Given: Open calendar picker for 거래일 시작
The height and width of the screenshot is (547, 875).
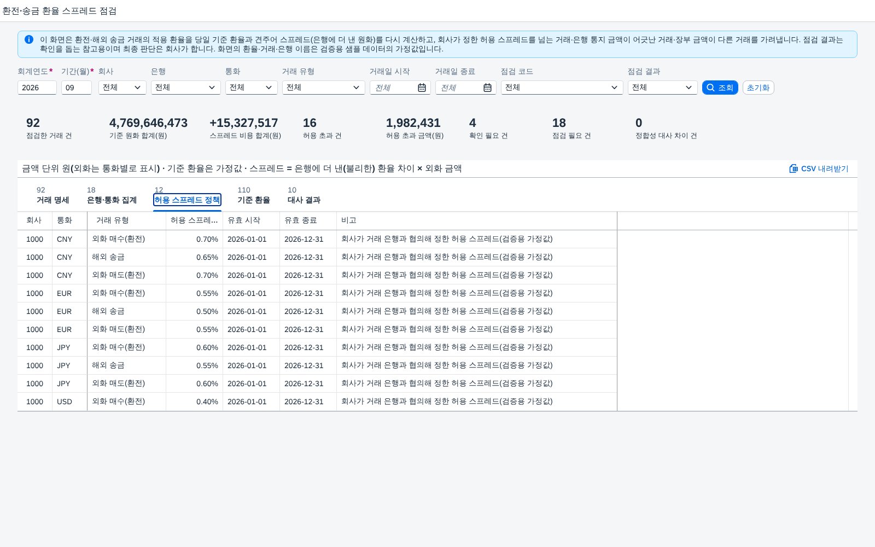Looking at the screenshot, I should (422, 88).
